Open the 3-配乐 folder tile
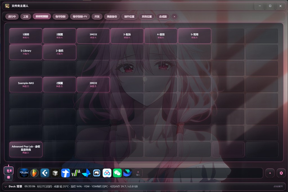The height and width of the screenshot is (192, 288). (x=127, y=36)
